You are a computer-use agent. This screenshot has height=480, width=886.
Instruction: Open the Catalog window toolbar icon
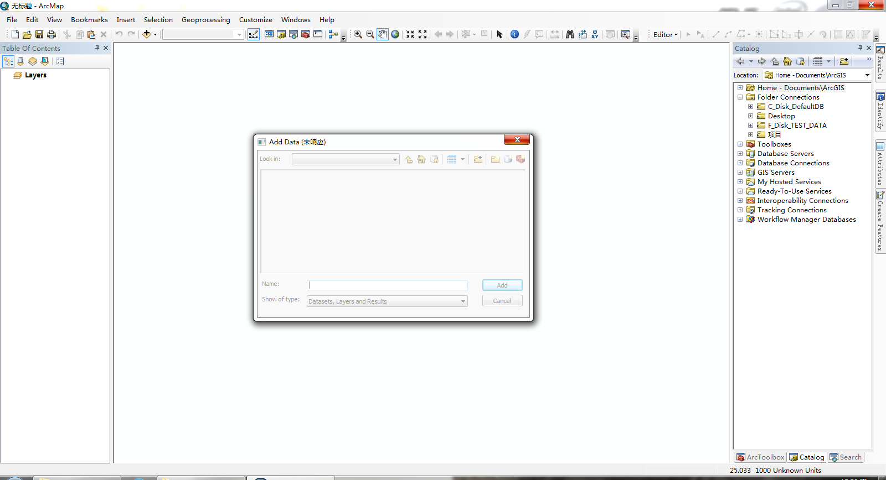click(281, 34)
